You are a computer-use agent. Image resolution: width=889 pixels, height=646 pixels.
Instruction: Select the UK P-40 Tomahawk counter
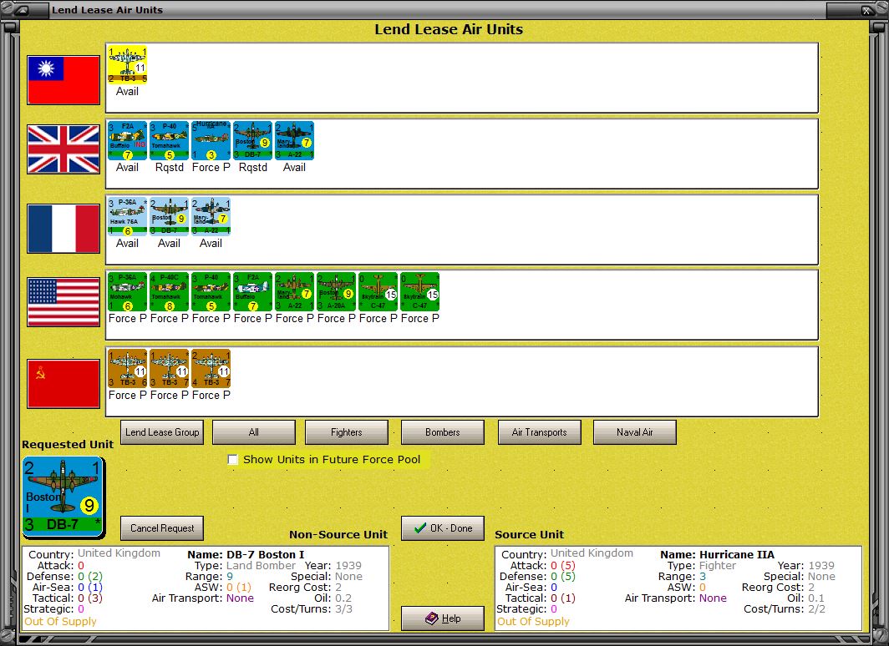tap(169, 140)
